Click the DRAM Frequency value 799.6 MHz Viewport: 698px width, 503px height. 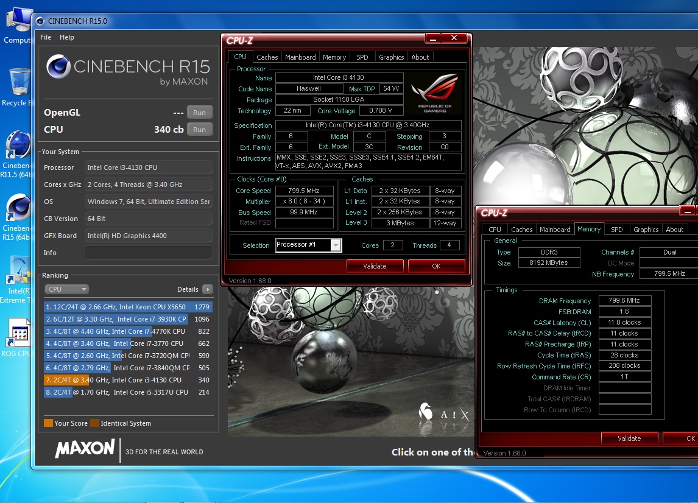click(624, 300)
